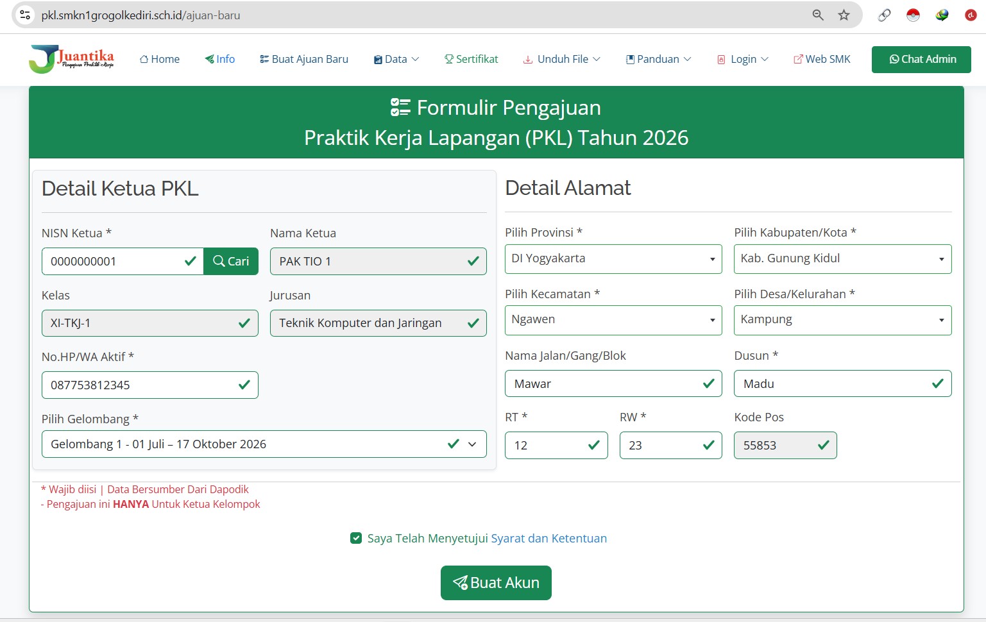Expand the Pilih Gelombang dropdown

(x=264, y=444)
